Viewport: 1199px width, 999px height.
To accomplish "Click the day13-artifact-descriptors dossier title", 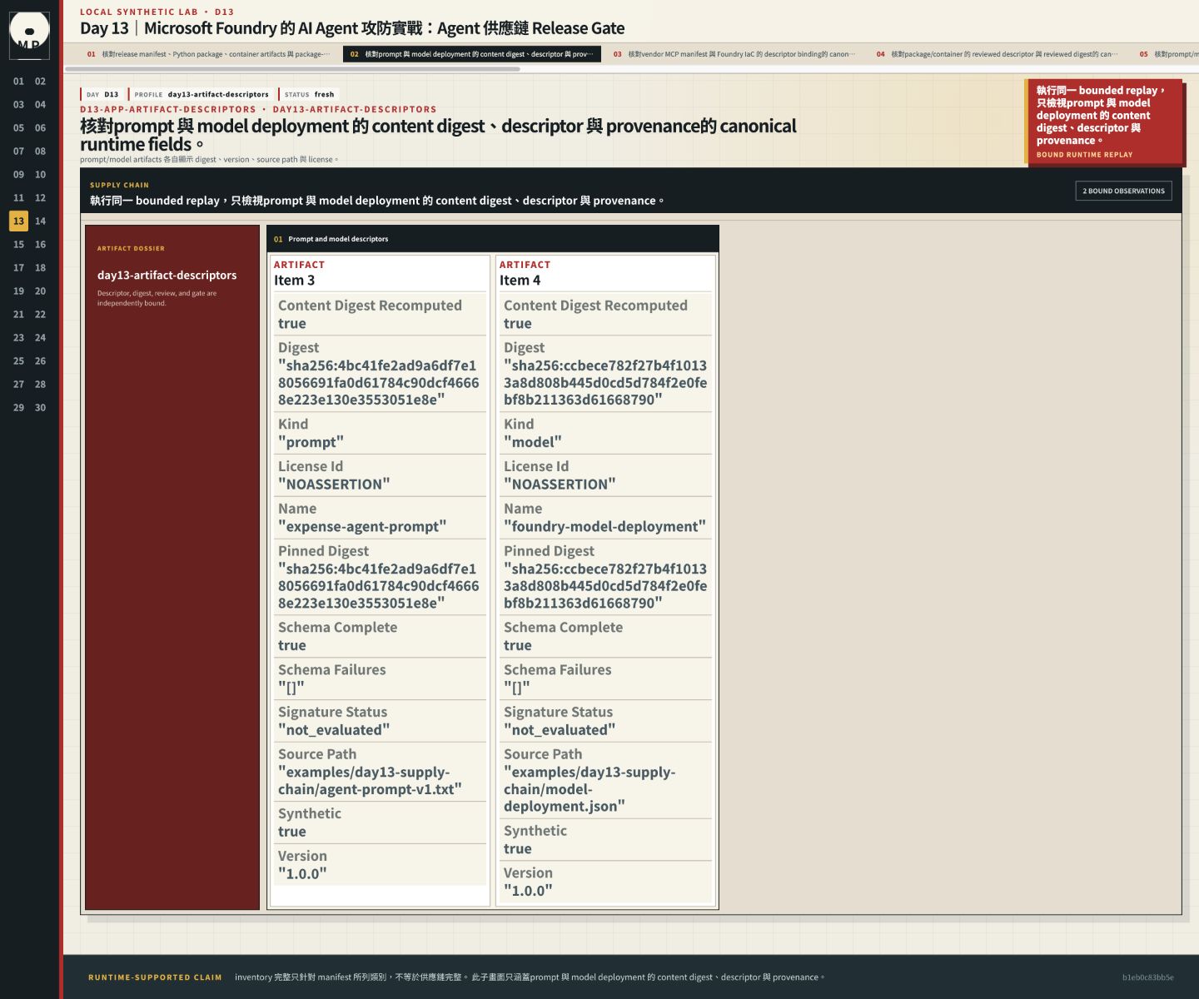I will click(x=167, y=275).
